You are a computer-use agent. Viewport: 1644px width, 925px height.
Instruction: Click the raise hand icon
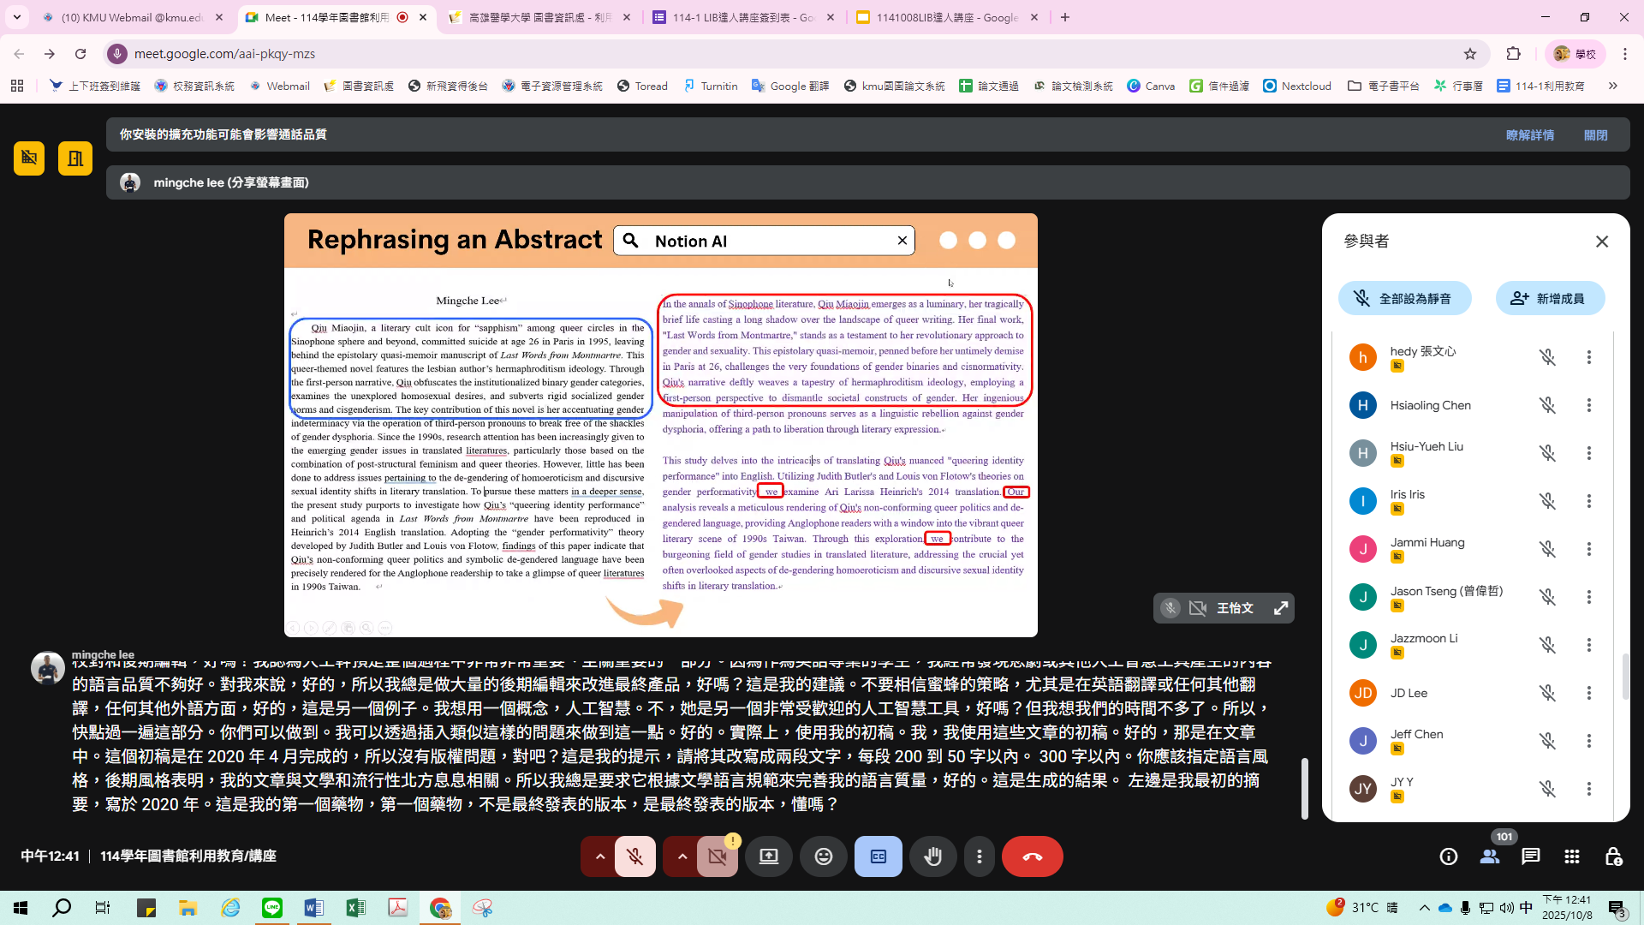pos(932,856)
